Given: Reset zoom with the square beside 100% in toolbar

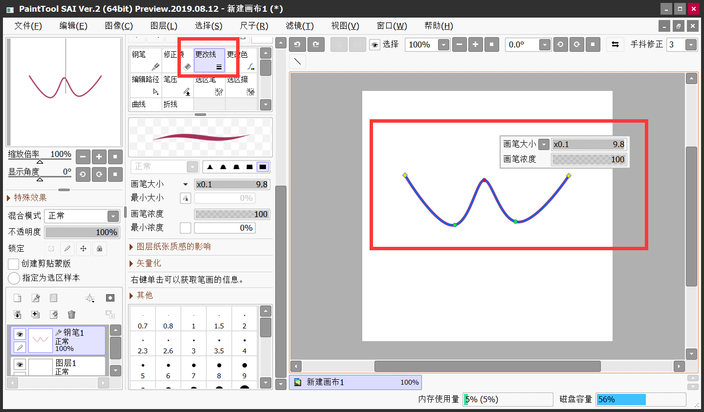Looking at the screenshot, I should click(491, 44).
